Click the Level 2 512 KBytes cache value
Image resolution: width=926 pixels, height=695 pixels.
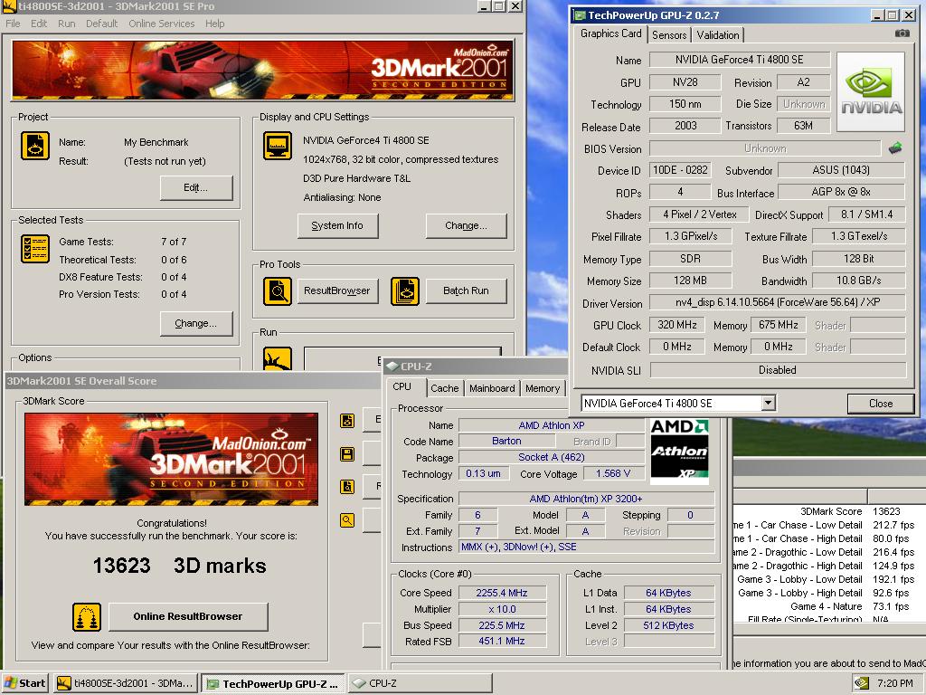click(x=668, y=625)
